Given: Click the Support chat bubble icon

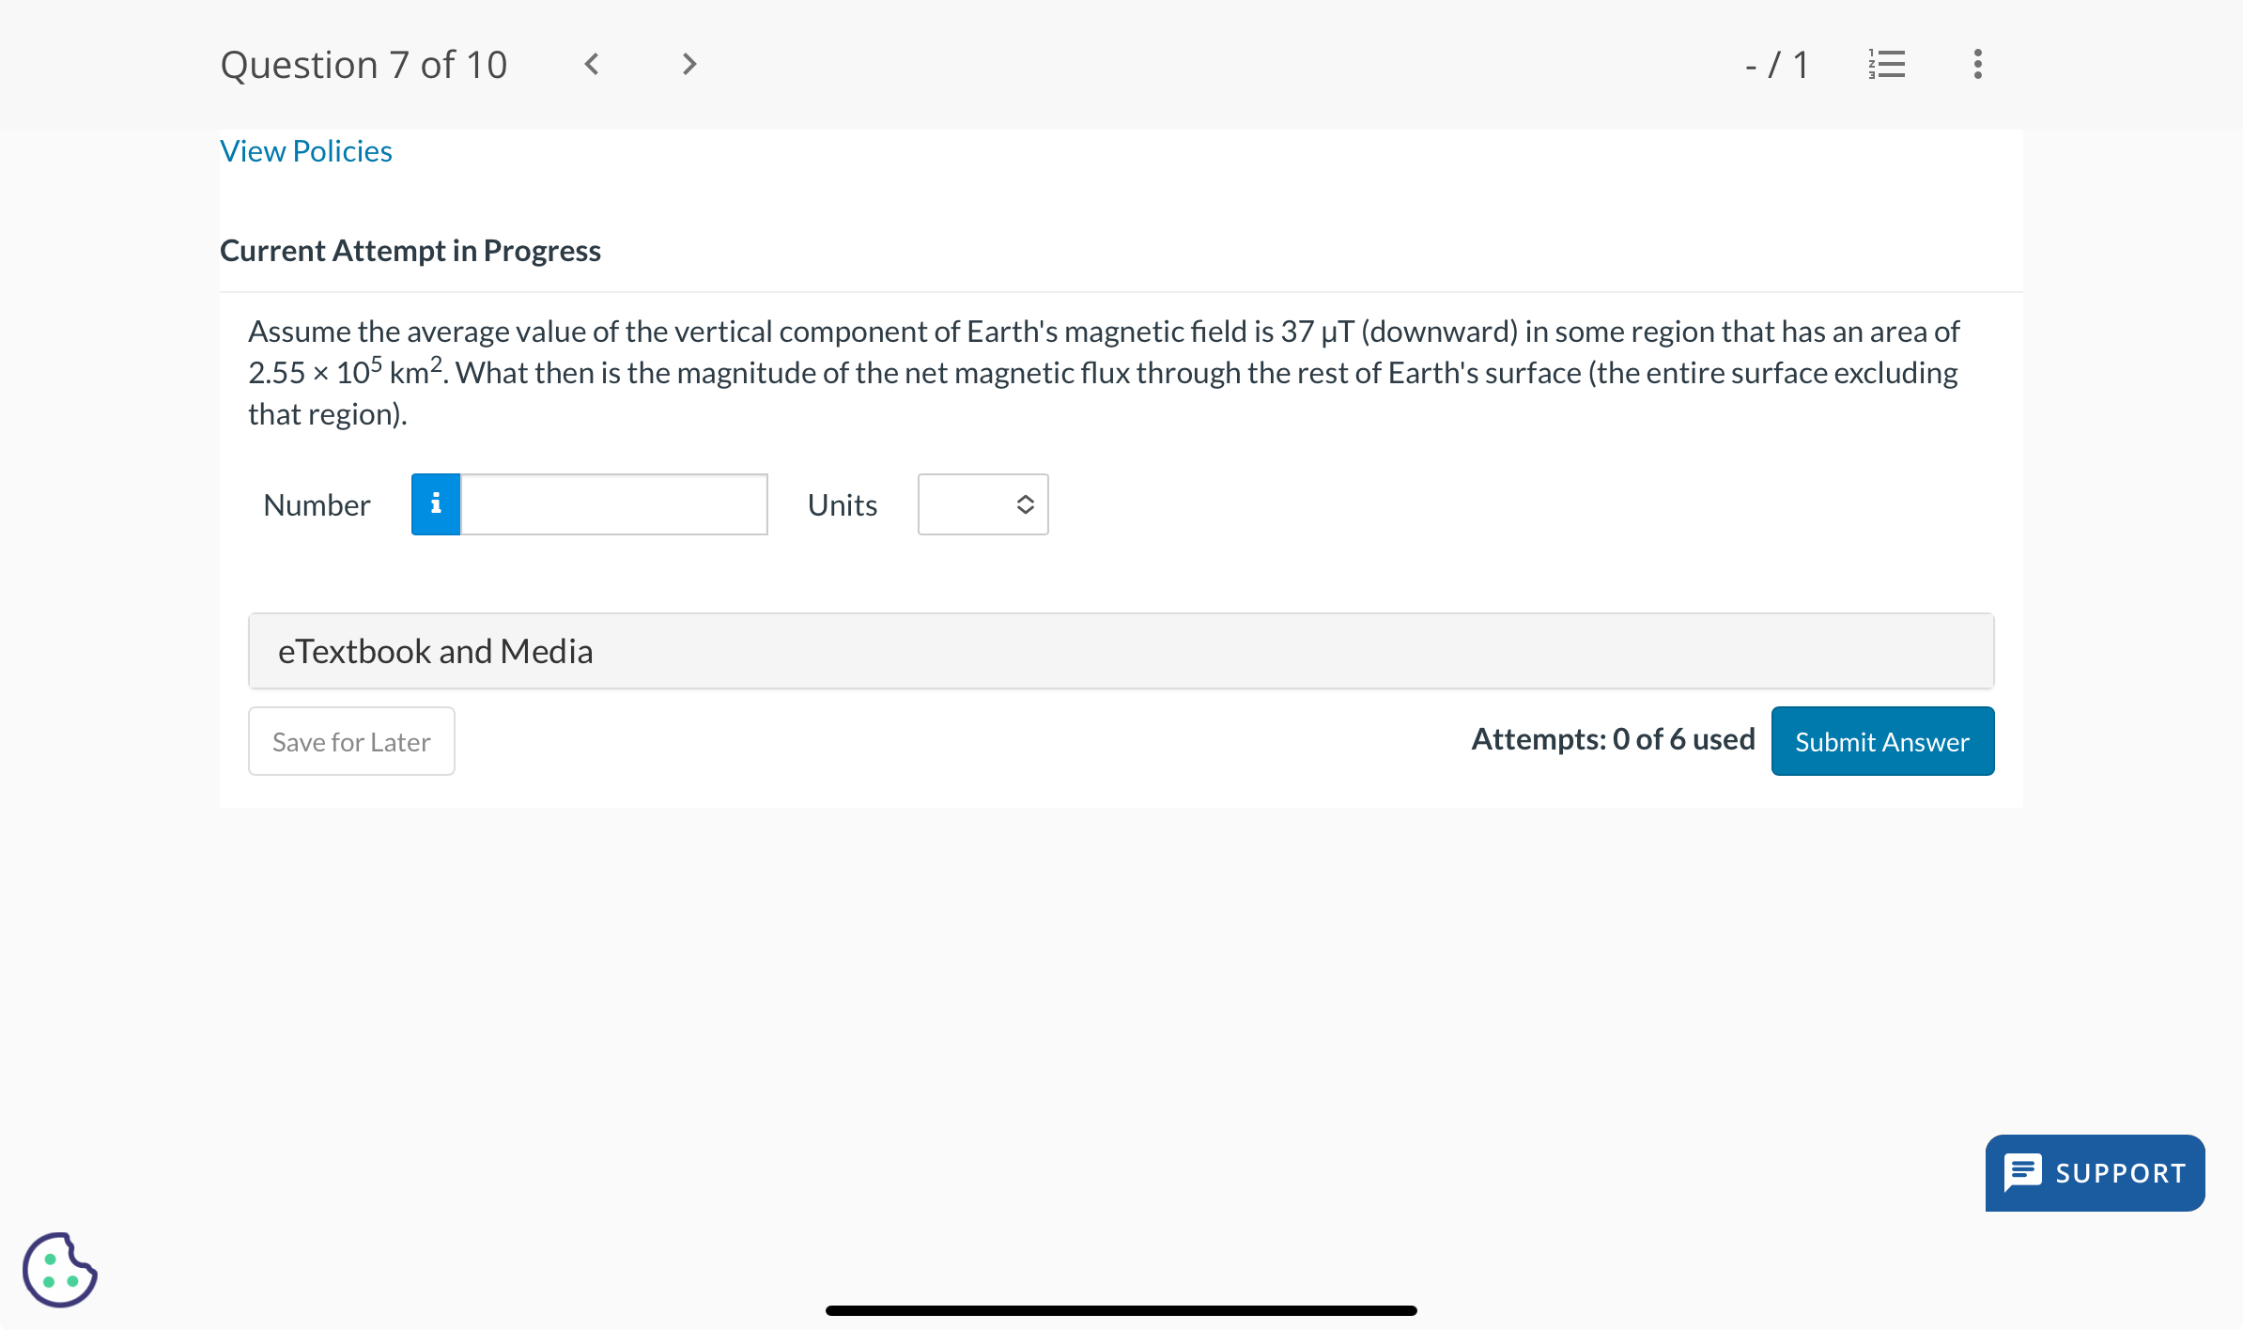Looking at the screenshot, I should [x=2022, y=1172].
